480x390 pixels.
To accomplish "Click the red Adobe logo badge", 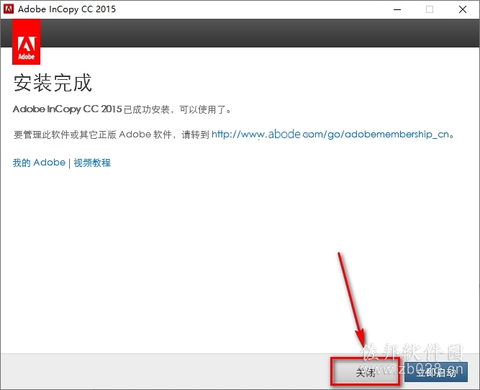I will click(x=27, y=42).
